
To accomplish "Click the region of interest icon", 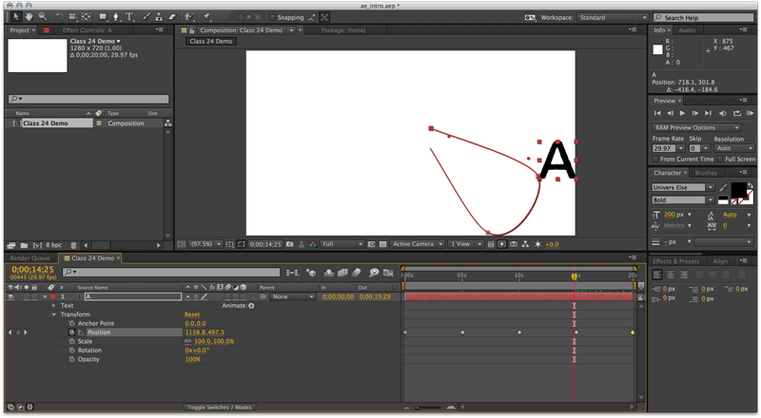I will coord(242,244).
